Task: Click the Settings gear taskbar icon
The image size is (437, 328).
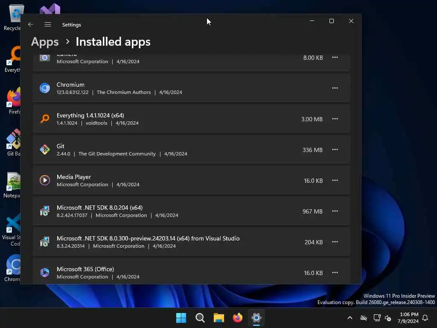Action: 256,318
